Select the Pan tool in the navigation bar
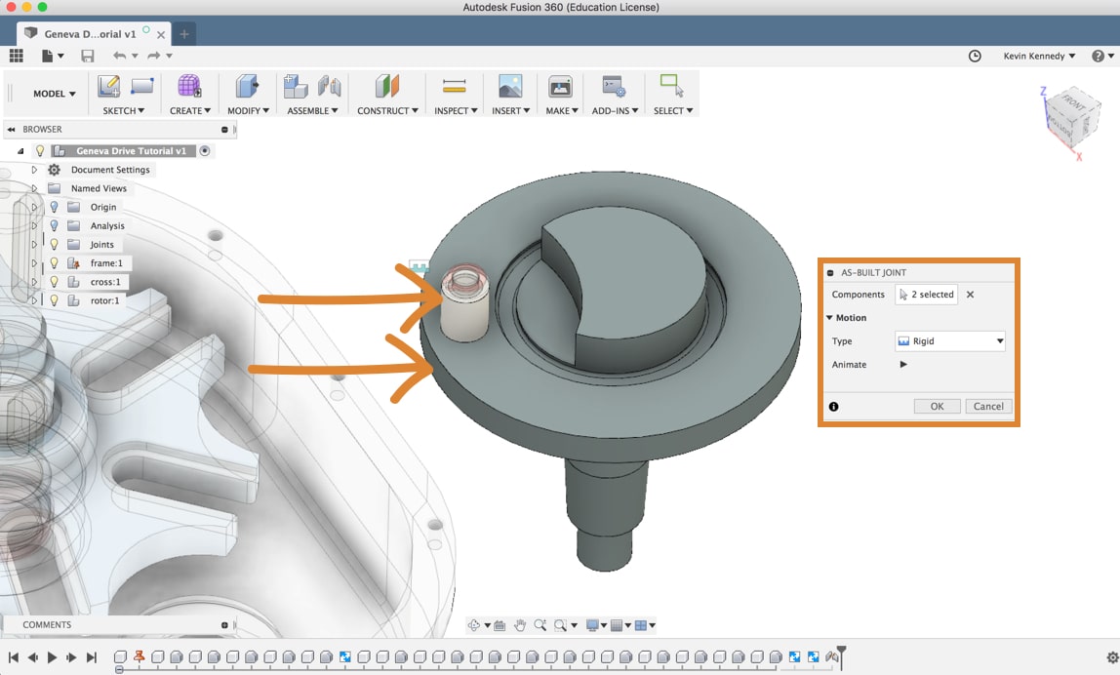Viewport: 1120px width, 675px height. [x=520, y=625]
